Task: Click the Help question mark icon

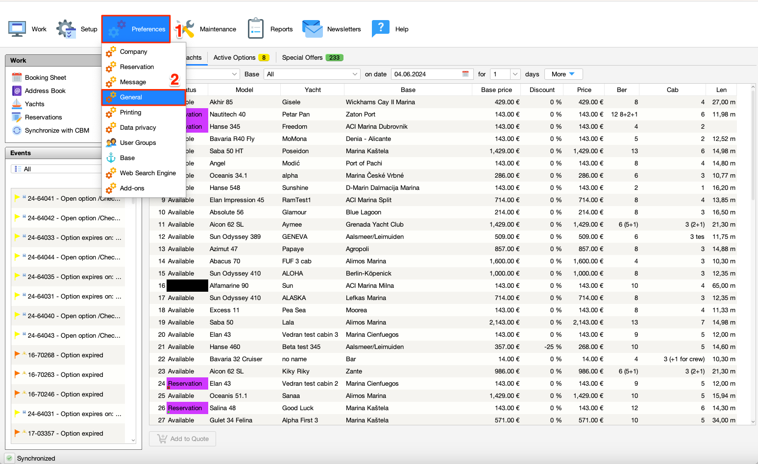Action: [x=380, y=29]
